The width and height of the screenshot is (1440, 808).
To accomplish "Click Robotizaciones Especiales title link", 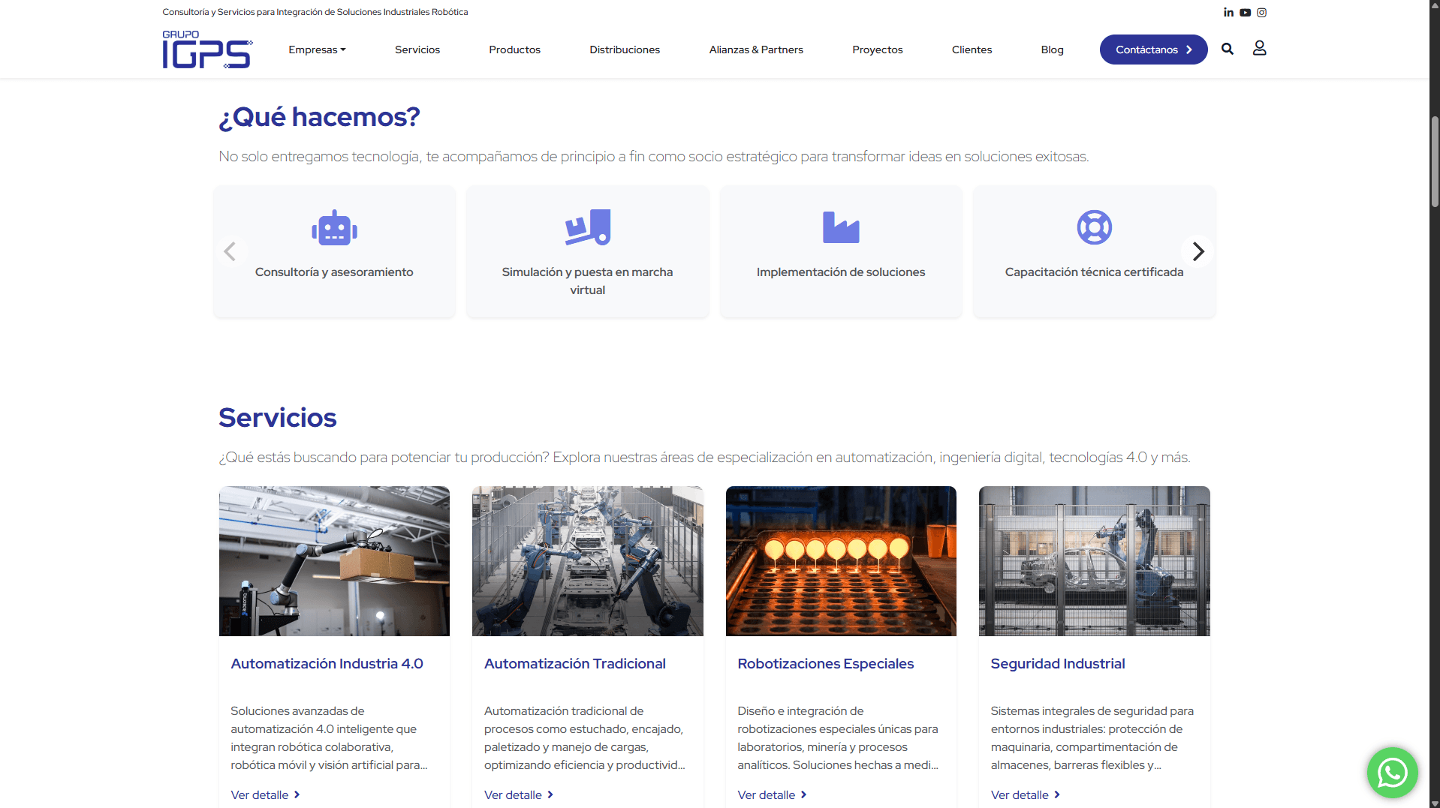I will [825, 663].
